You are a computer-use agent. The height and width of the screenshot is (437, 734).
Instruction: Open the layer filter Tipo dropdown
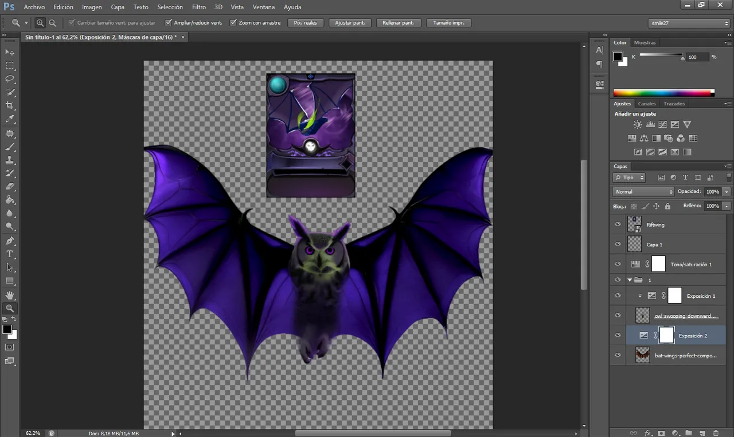[630, 178]
